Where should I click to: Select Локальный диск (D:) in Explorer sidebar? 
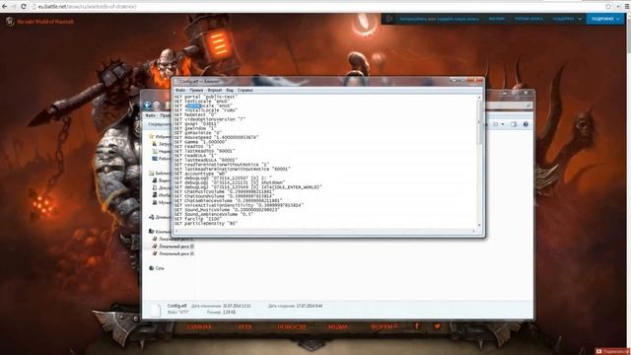tap(174, 247)
